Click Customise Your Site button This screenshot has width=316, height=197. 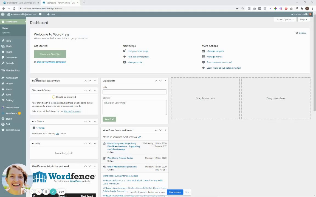click(x=50, y=54)
